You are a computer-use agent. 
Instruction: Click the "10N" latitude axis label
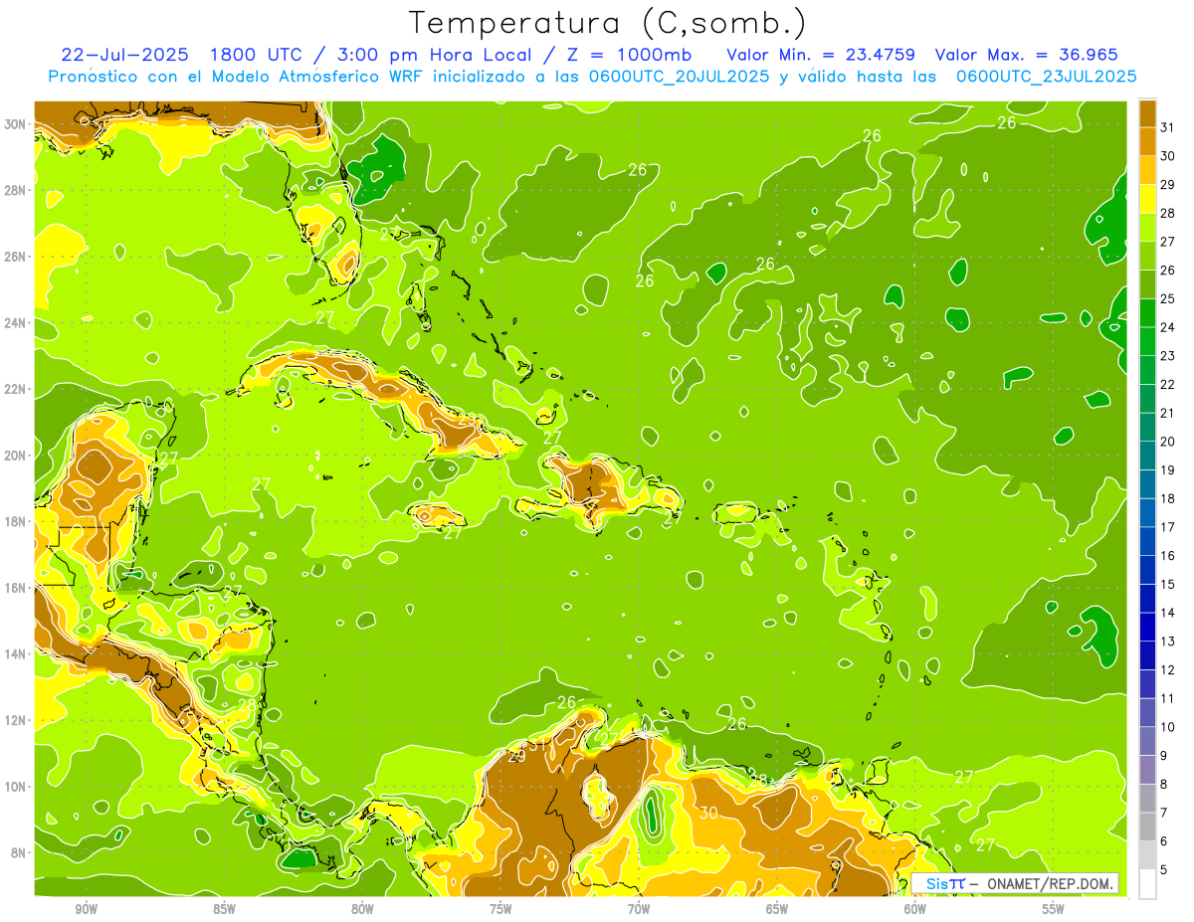pos(17,786)
